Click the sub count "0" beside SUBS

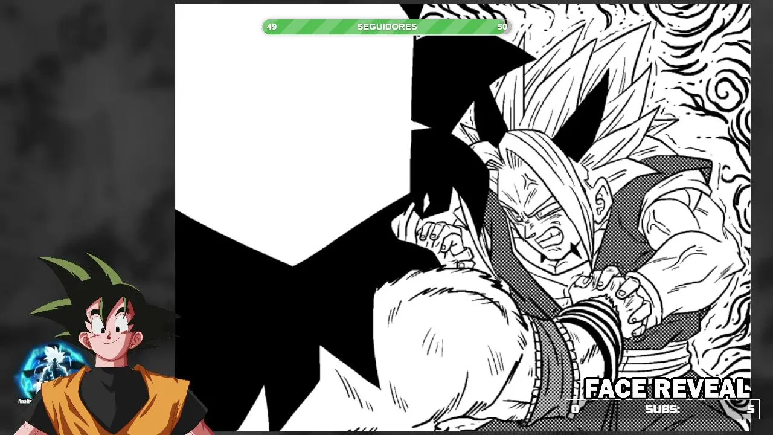point(575,409)
